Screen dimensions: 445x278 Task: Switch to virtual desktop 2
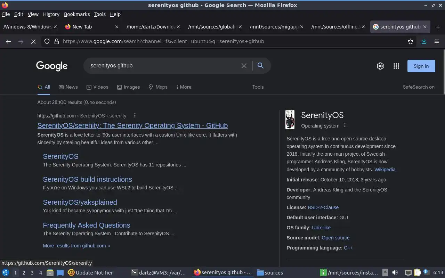pyautogui.click(x=24, y=273)
